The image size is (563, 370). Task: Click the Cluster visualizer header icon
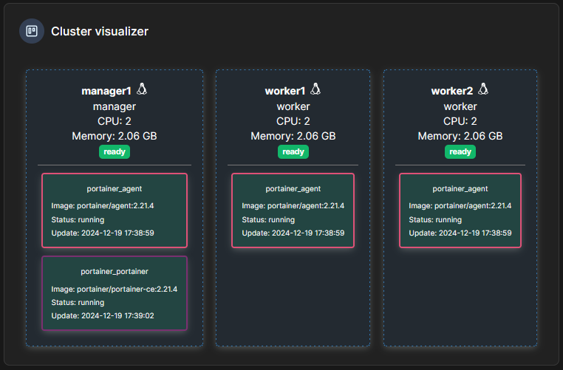32,31
